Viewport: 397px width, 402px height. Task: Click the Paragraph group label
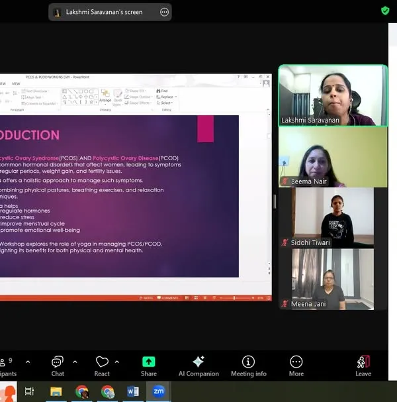pyautogui.click(x=17, y=110)
